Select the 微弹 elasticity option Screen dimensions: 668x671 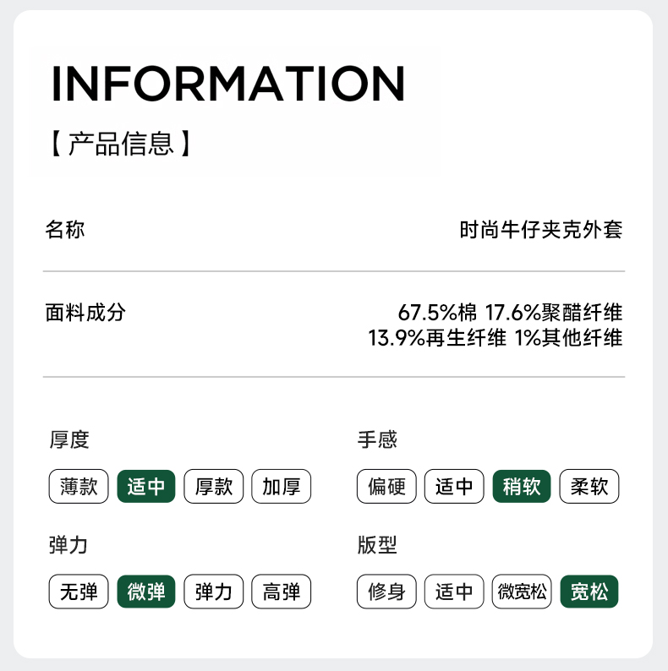[146, 592]
